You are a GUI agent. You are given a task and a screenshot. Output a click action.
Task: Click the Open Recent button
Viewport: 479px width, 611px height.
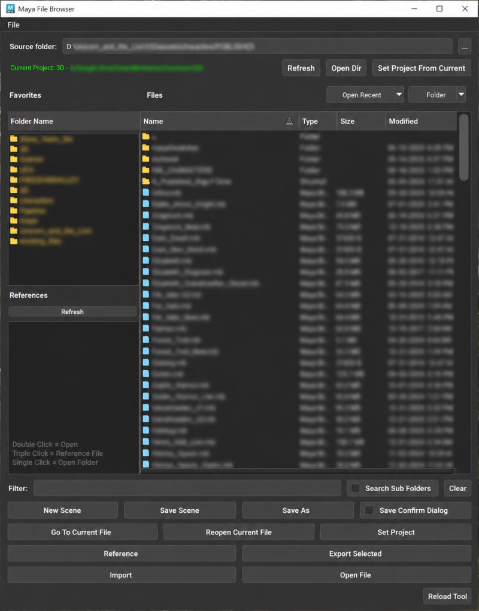click(361, 95)
